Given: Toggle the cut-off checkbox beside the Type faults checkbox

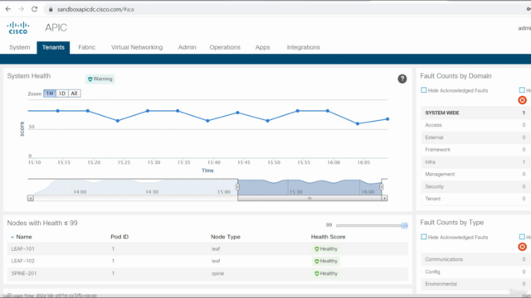Looking at the screenshot, I should [x=522, y=237].
